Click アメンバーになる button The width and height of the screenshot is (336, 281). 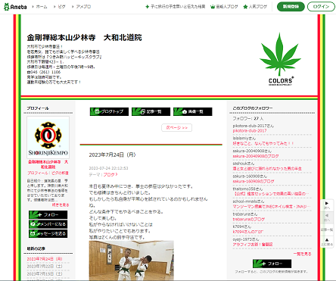(x=48, y=224)
